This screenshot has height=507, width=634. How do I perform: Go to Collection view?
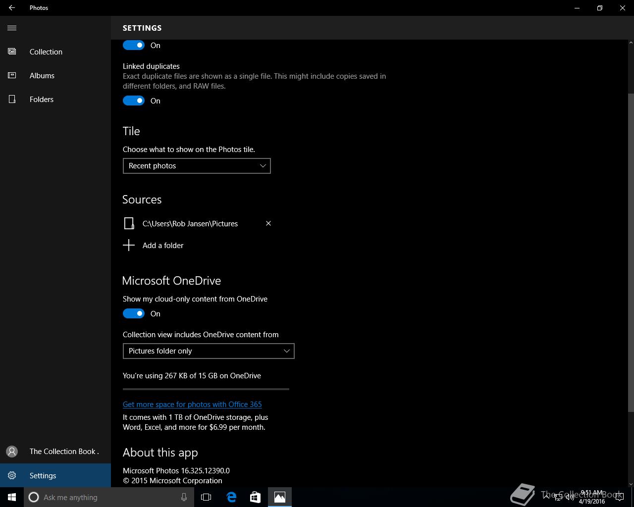(x=55, y=51)
